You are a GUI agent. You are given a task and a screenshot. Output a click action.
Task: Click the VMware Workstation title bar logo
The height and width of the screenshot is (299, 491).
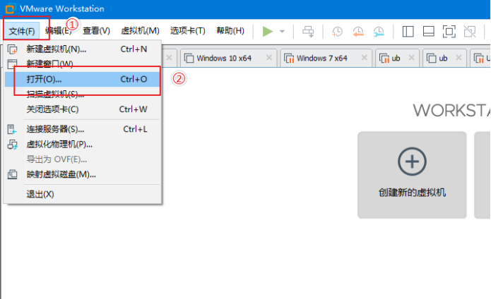pos(10,8)
